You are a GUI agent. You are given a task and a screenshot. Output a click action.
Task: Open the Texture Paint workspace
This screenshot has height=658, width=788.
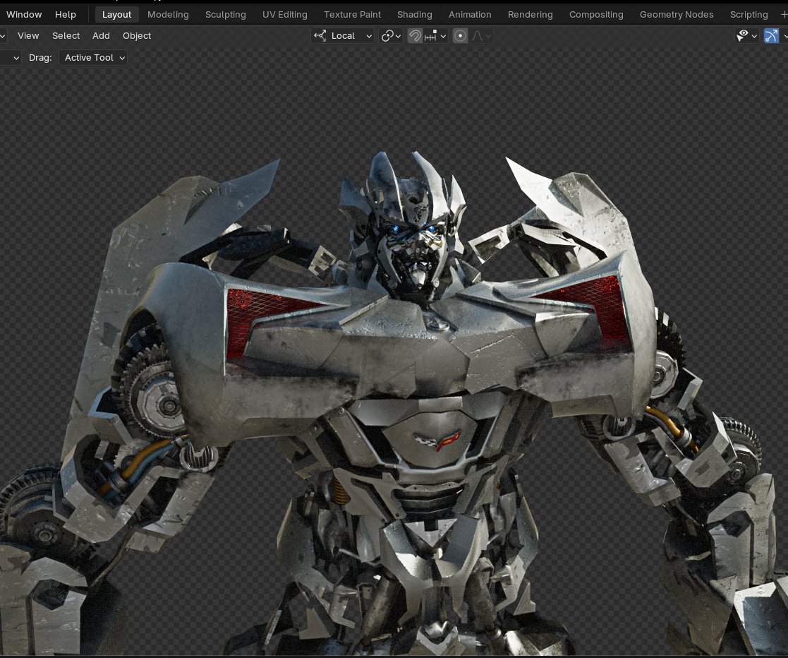point(352,15)
